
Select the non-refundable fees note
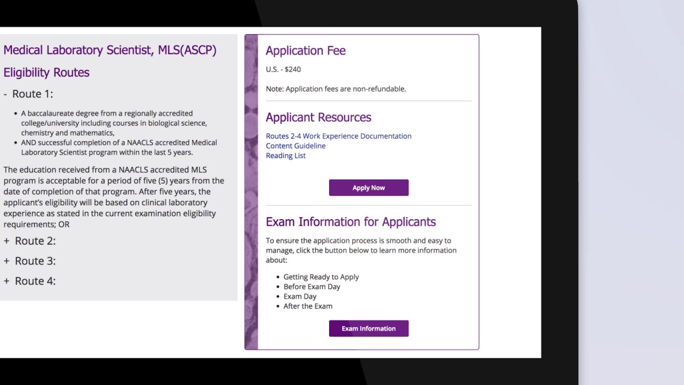click(x=336, y=89)
